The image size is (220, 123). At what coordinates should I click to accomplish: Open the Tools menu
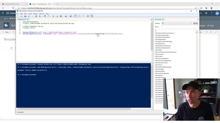click(30, 14)
